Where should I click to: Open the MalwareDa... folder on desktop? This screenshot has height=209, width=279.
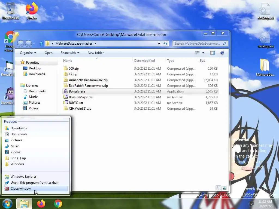point(265,67)
